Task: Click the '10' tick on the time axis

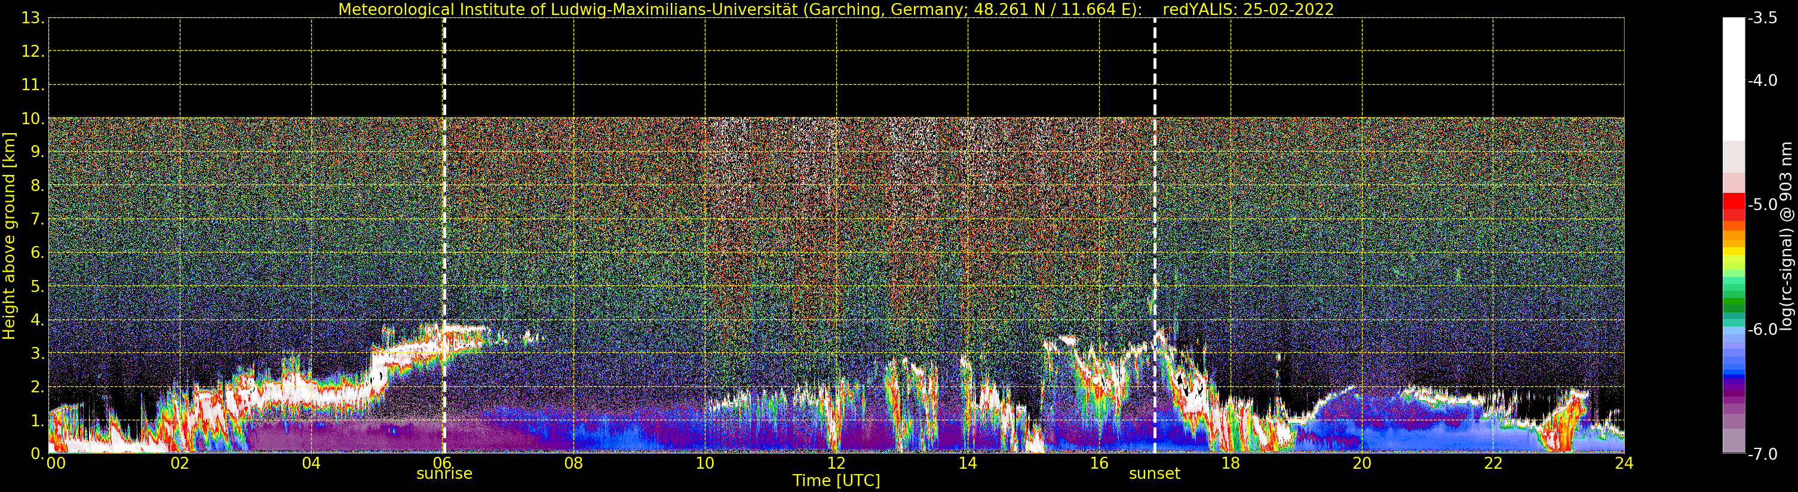Action: coord(705,463)
